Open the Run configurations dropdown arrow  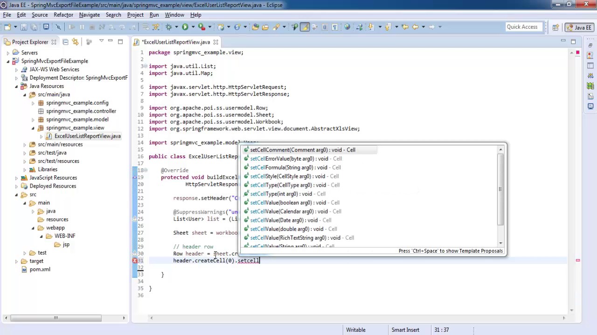click(192, 27)
